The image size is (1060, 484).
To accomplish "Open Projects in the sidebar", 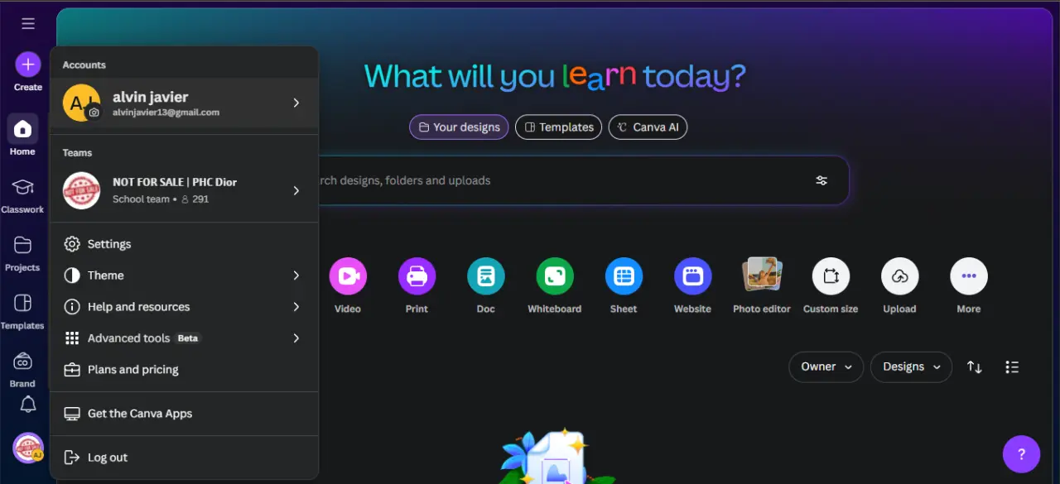I will click(22, 254).
